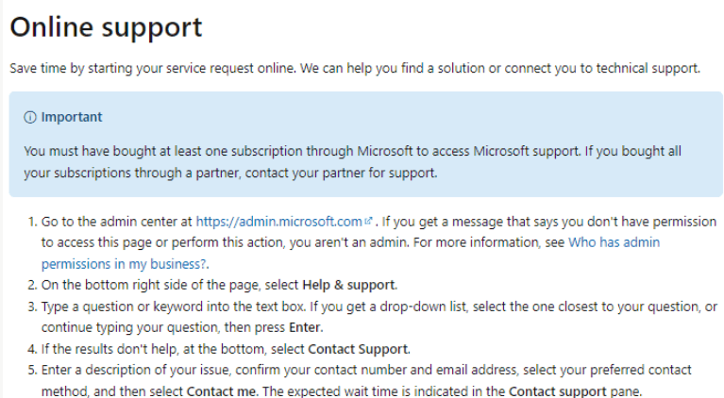Click the number 3 list marker
The image size is (724, 398).
[31, 307]
